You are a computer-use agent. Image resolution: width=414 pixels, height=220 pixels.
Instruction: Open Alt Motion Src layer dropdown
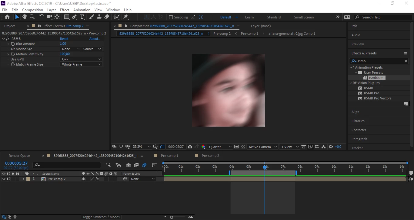[x=70, y=49]
